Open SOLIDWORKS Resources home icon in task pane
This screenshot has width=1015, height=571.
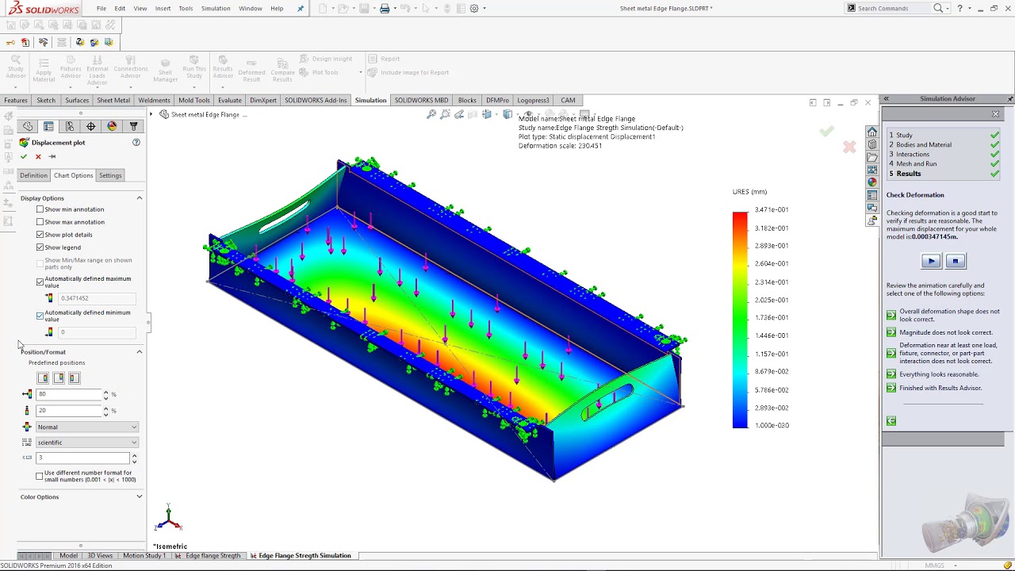pos(872,132)
